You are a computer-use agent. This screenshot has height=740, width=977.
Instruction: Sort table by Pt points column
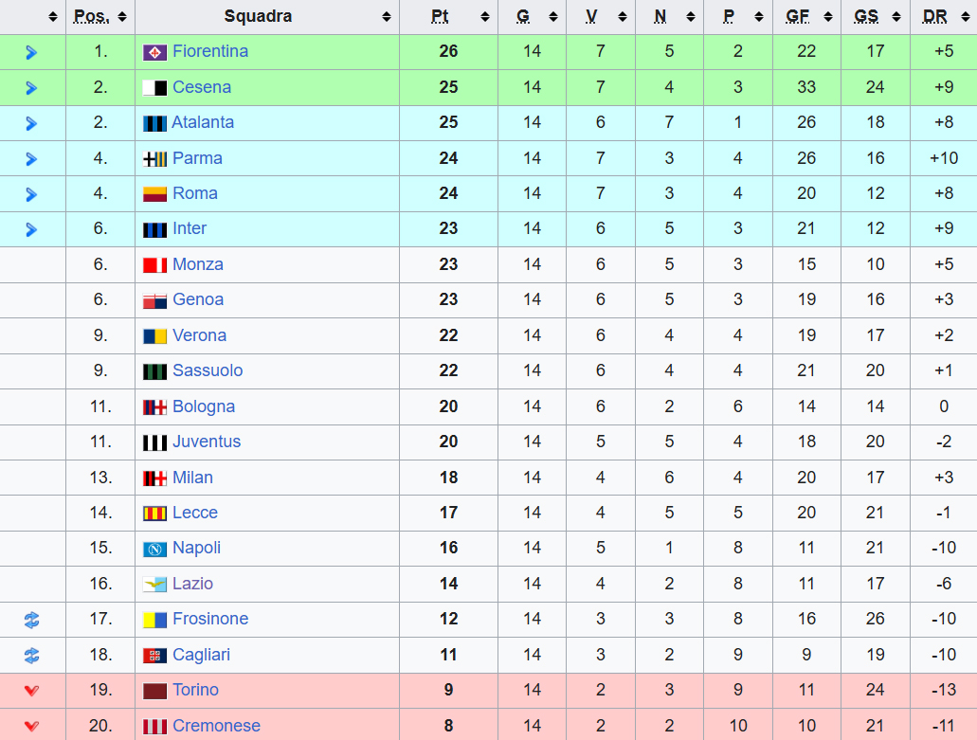447,17
